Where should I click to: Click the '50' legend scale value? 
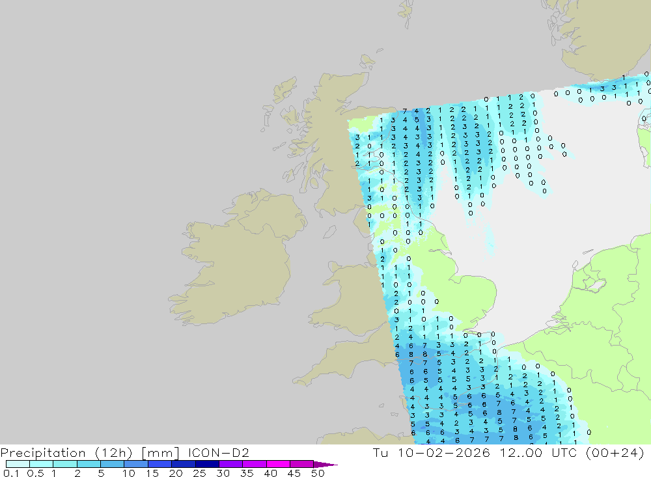coord(318,473)
